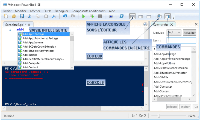Screen dimensions: 200x120
Task: Run selection icon in toolbar
Action: [92, 16]
